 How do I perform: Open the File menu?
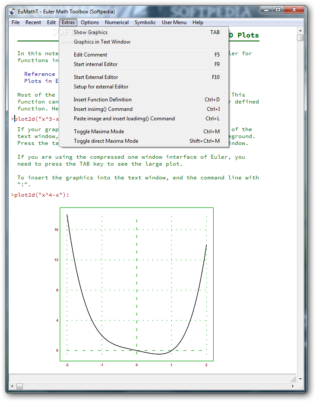pos(16,22)
